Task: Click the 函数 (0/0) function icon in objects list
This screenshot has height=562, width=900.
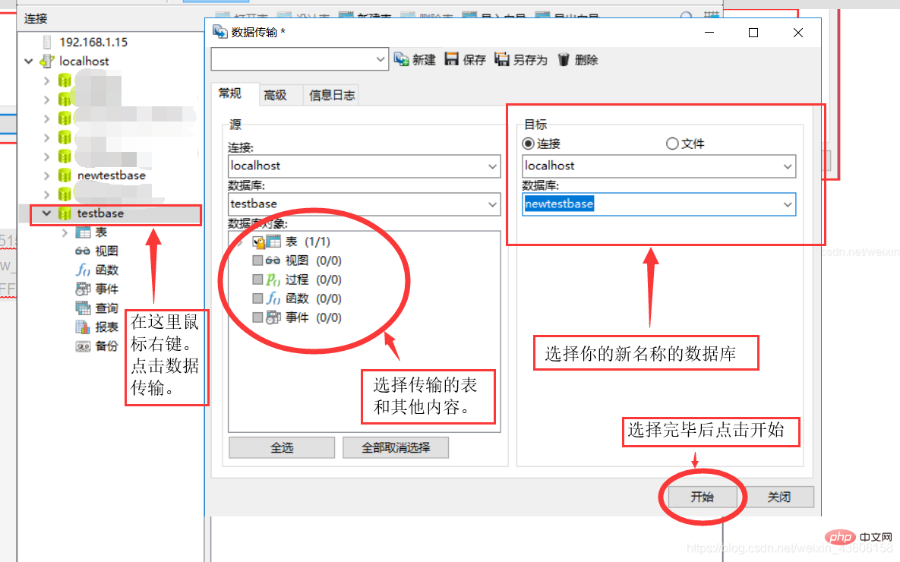Action: 273,298
